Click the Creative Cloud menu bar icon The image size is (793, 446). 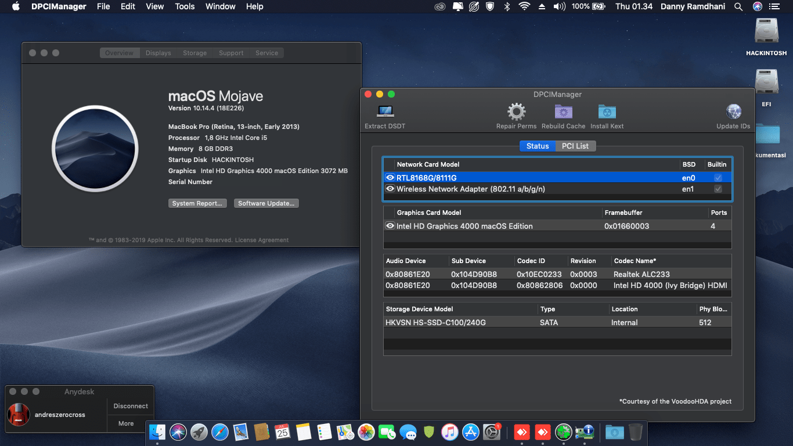coord(440,6)
